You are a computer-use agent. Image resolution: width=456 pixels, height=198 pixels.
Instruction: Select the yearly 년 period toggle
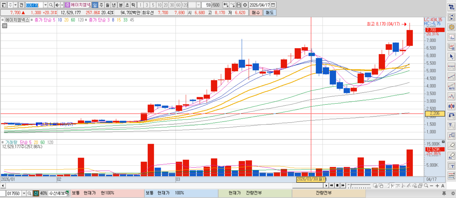(x=114, y=5)
